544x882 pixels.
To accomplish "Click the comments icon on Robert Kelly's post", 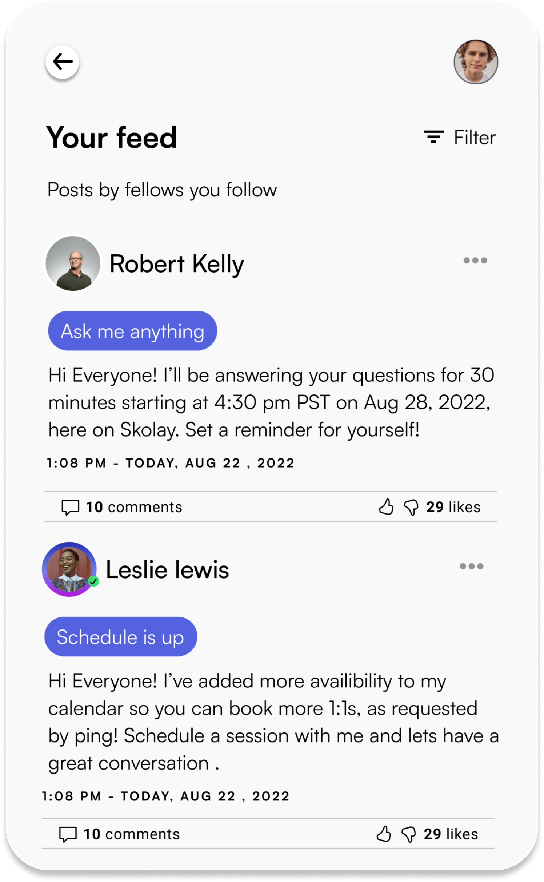I will point(70,507).
